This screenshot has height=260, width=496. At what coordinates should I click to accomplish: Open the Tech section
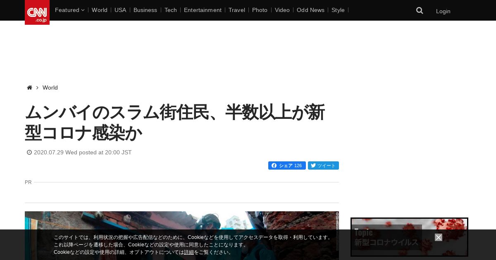coord(171,10)
